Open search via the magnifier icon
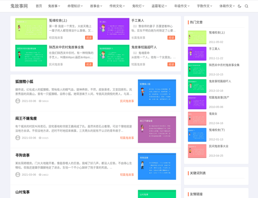The image size is (258, 198). tap(246, 6)
